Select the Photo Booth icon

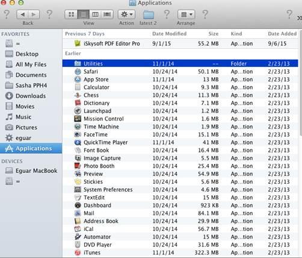(78, 166)
